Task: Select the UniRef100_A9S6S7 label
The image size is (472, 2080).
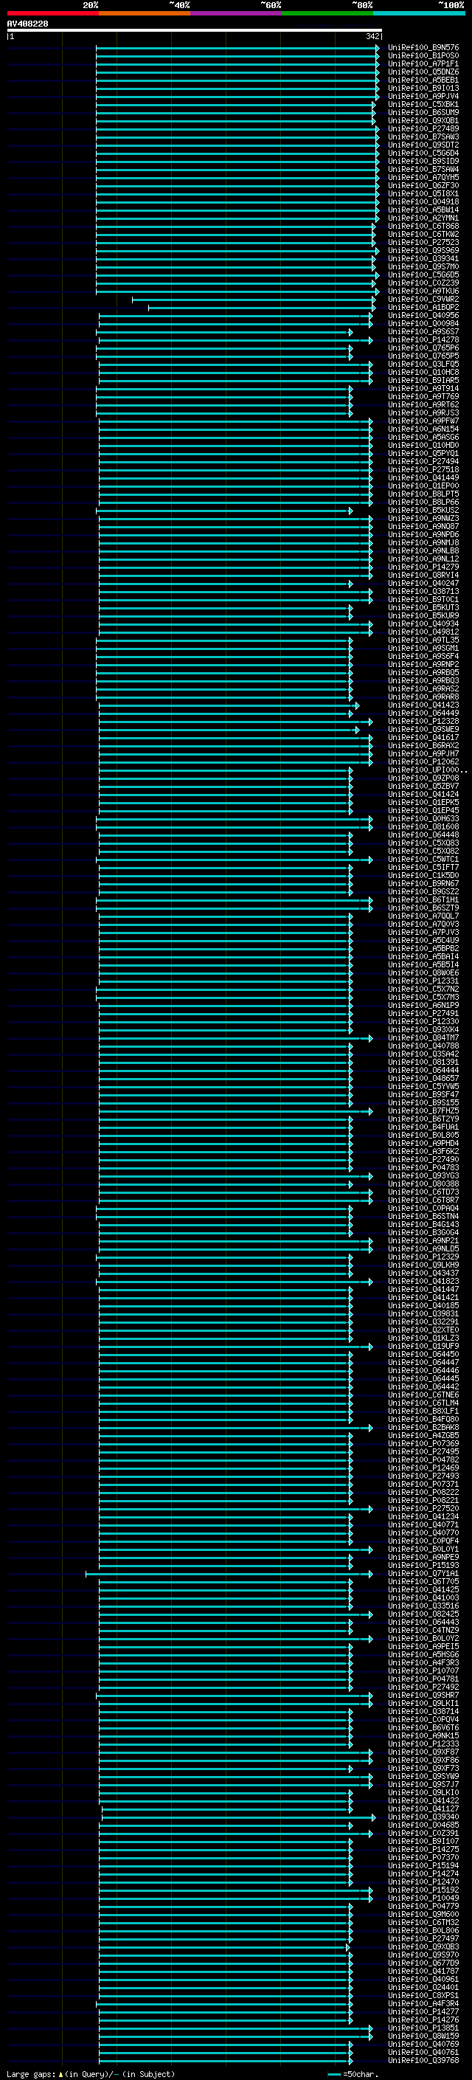Action: 423,332
